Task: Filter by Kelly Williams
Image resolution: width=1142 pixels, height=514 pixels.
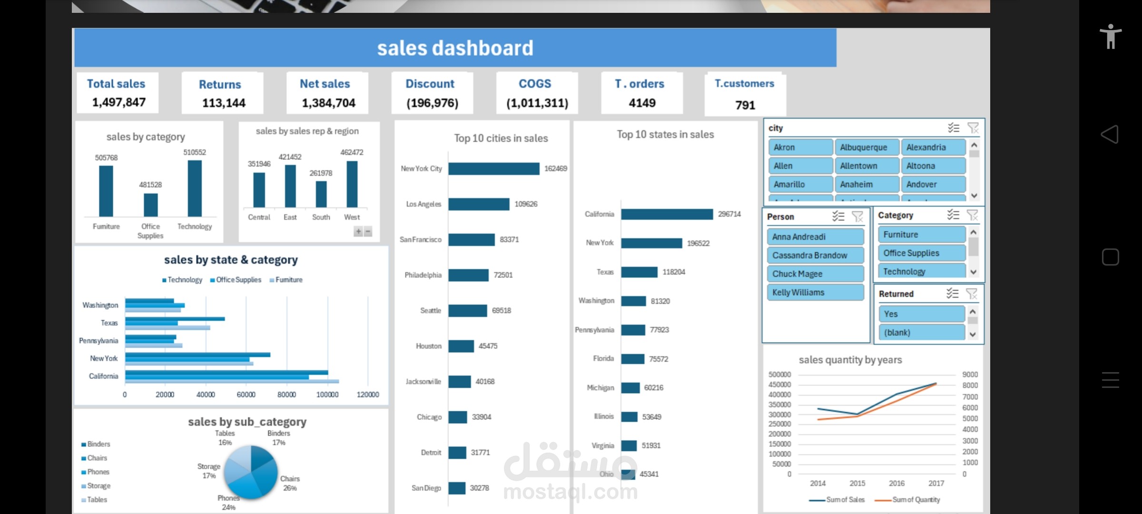Action: pos(816,292)
